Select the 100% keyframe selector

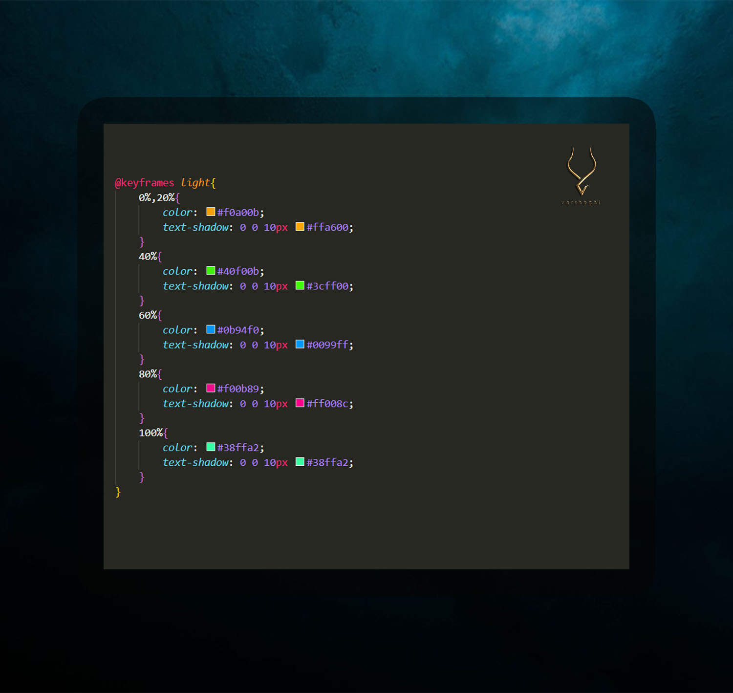151,432
